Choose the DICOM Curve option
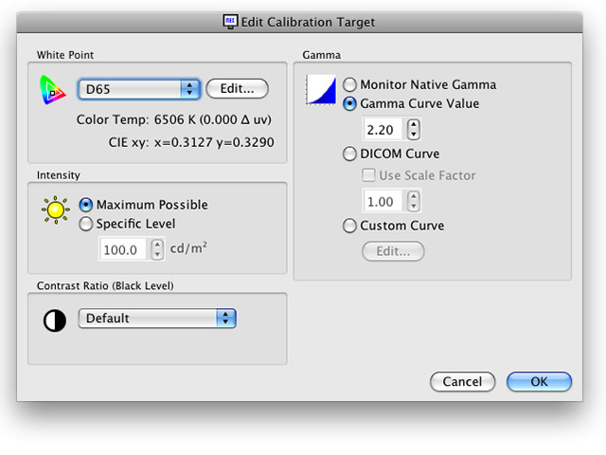 (x=350, y=154)
